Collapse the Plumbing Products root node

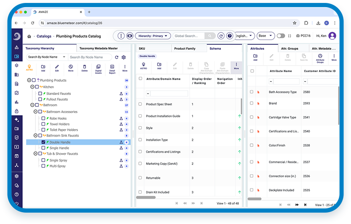[29, 80]
